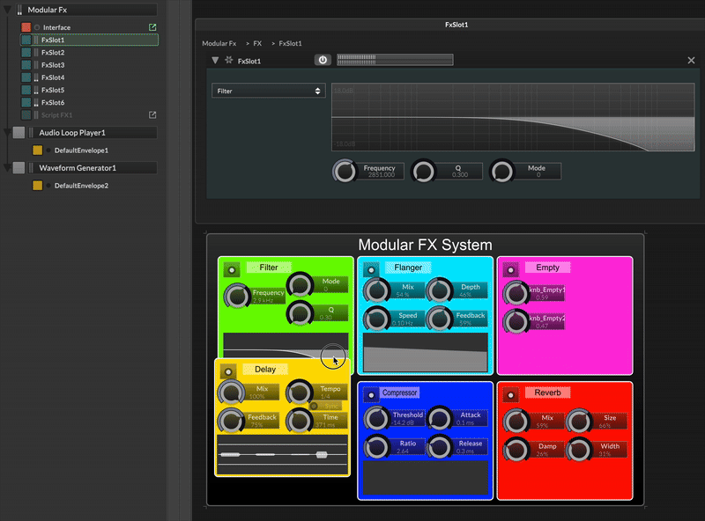Screen dimensions: 705x521
Task: Collapse the Waveform Generator1 tree node
Action: click(x=7, y=168)
